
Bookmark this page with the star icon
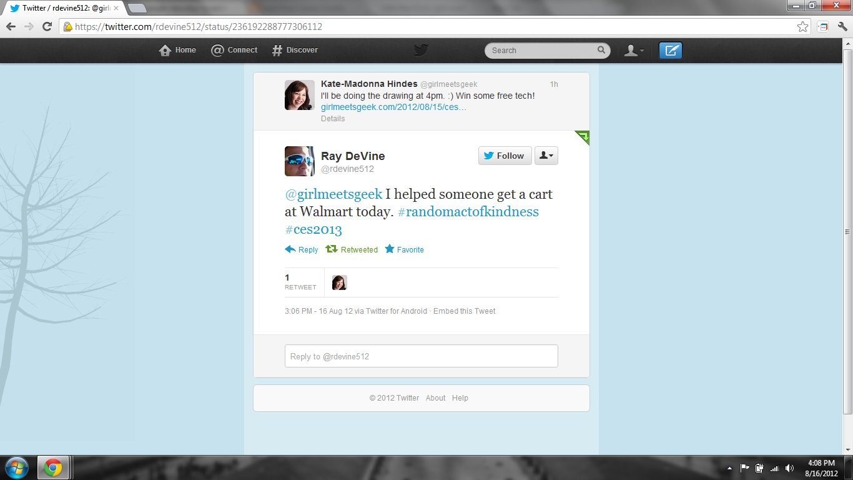802,27
